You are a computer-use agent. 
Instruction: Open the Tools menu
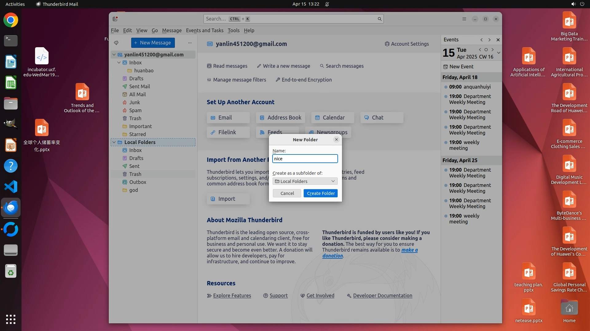coord(233,30)
